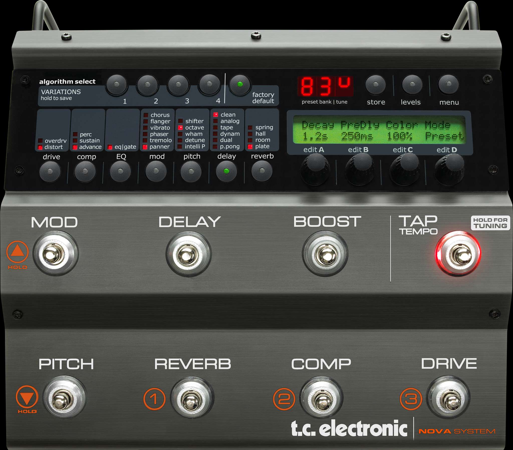The height and width of the screenshot is (450, 513).
Task: Push the green-lit factory default button
Action: point(240,84)
